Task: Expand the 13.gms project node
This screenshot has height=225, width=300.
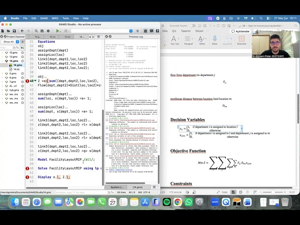Action: tap(2, 57)
